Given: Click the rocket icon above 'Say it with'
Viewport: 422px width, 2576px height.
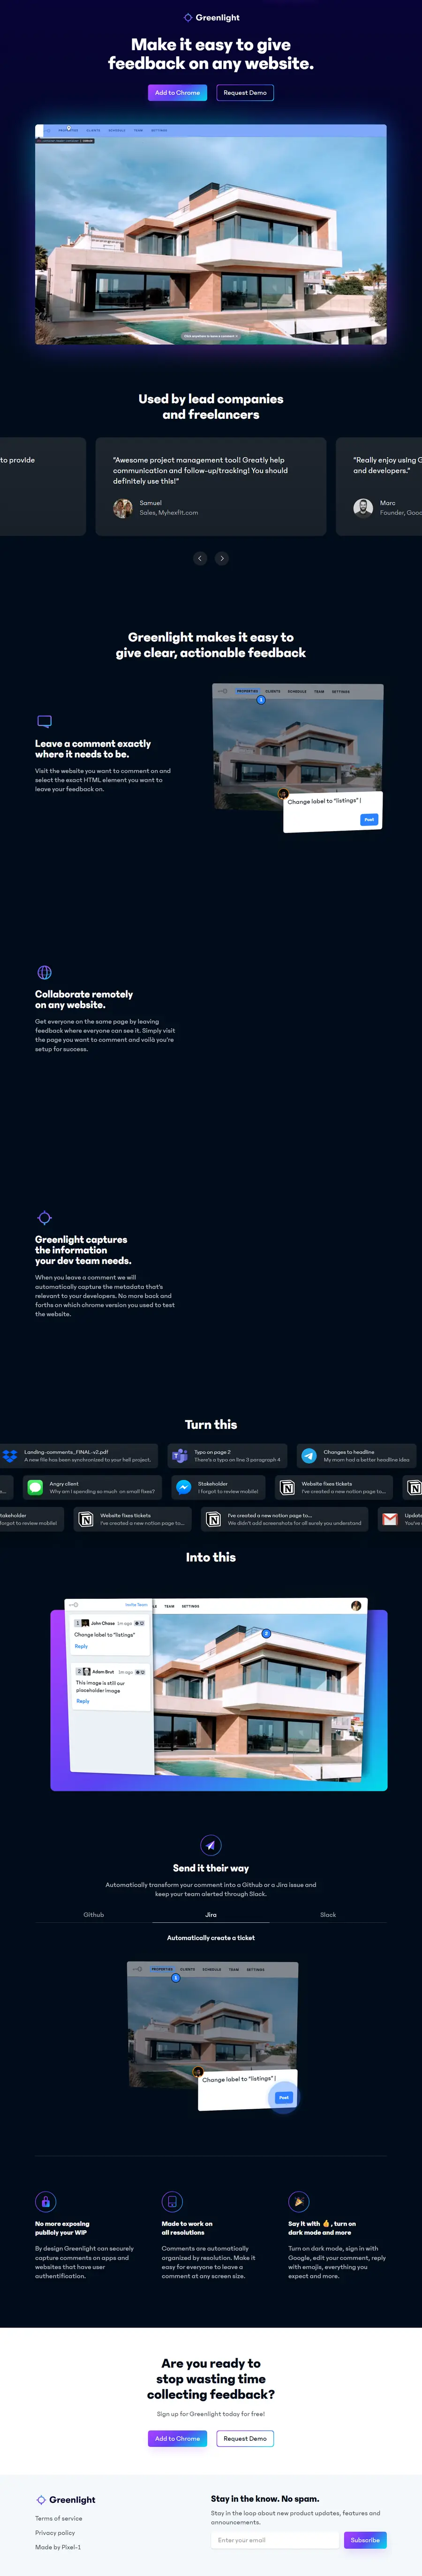Looking at the screenshot, I should (x=298, y=2201).
